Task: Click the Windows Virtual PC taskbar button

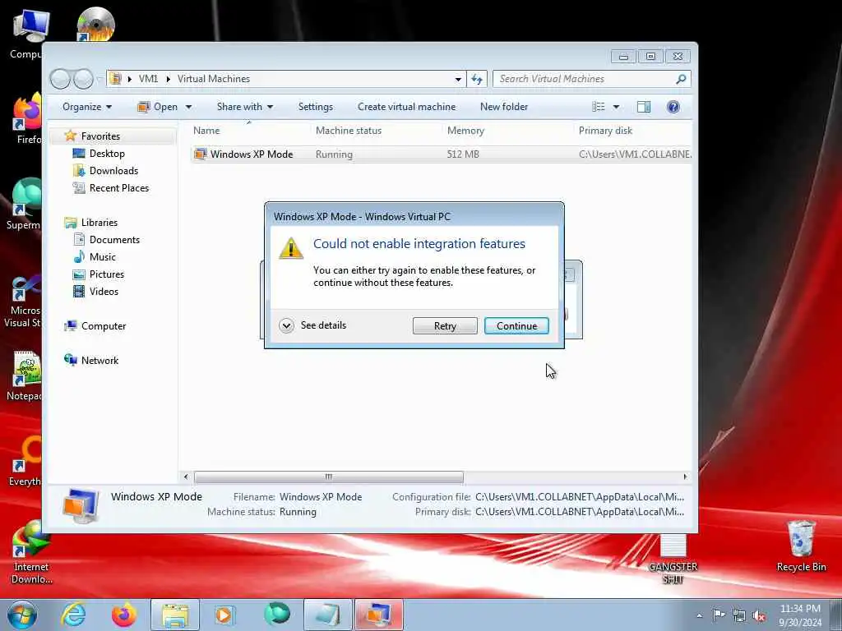Action: [378, 615]
